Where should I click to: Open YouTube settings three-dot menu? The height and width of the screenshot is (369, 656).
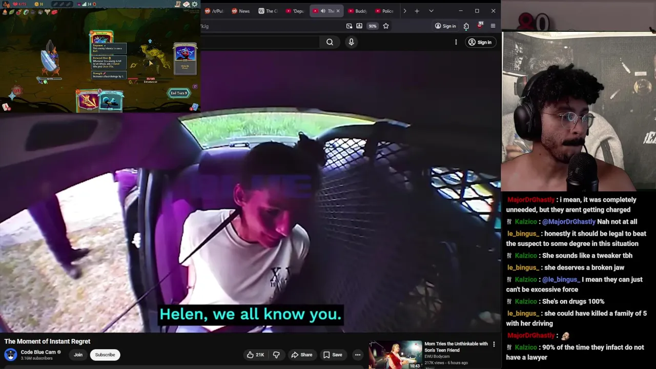[456, 42]
